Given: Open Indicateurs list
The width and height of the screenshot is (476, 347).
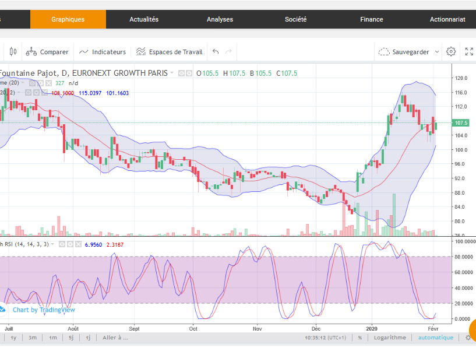Looking at the screenshot, I should click(x=102, y=52).
